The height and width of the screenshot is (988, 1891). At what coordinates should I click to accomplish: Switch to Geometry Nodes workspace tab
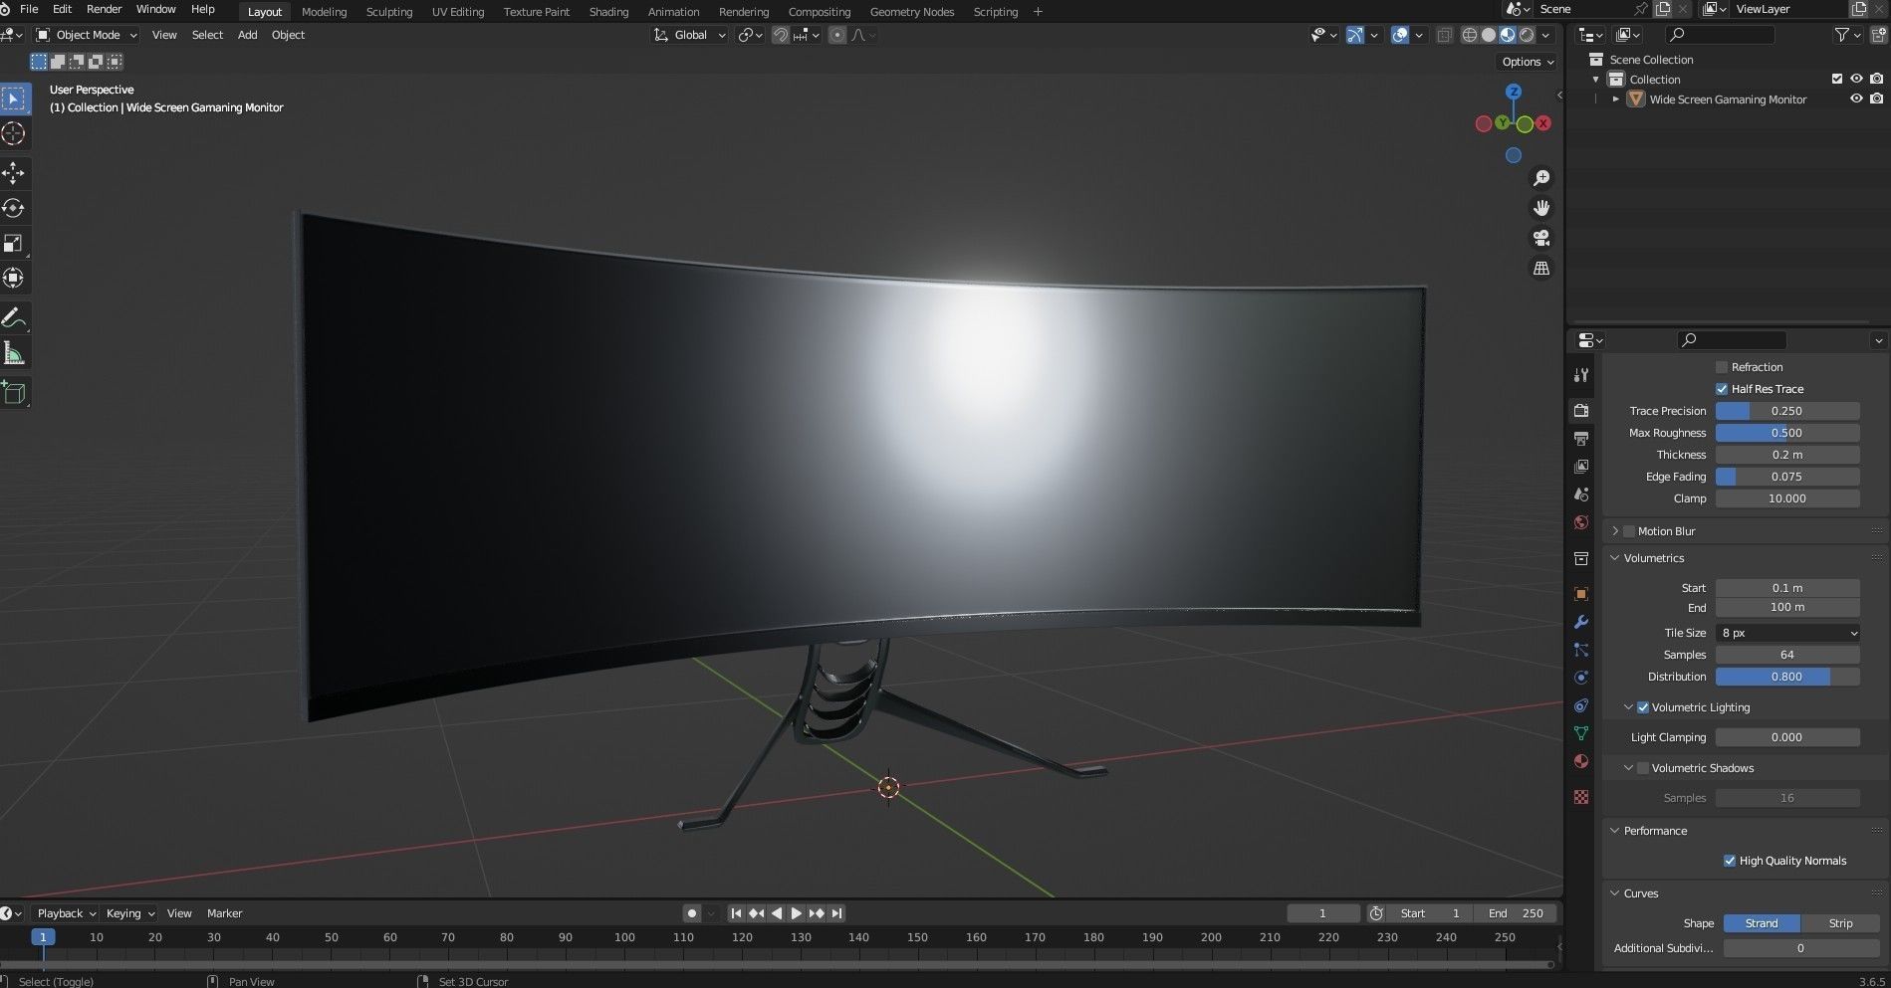click(x=911, y=12)
